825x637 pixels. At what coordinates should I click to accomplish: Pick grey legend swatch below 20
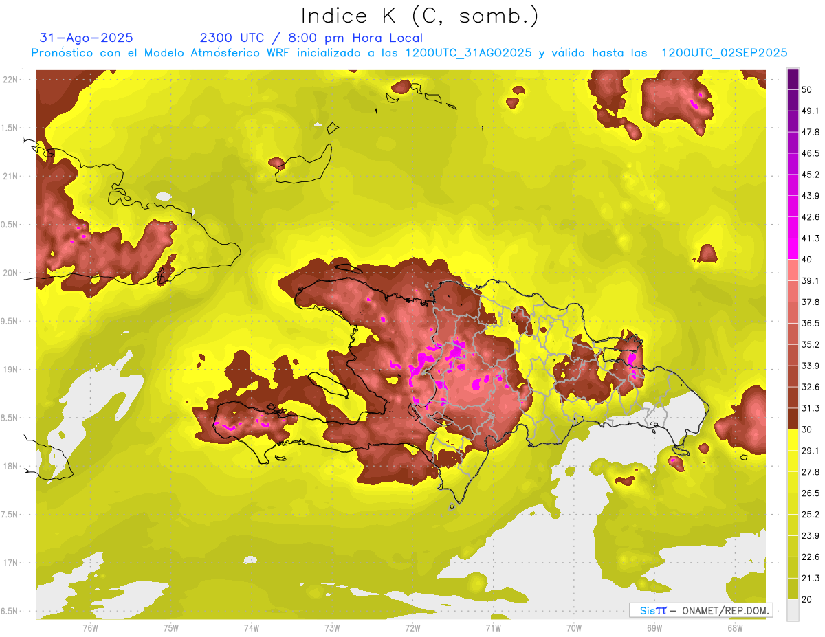(793, 610)
